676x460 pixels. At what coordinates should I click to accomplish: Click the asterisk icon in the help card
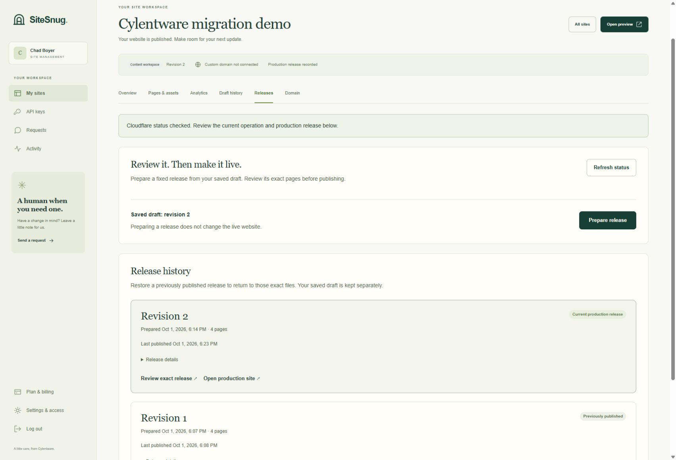click(22, 185)
